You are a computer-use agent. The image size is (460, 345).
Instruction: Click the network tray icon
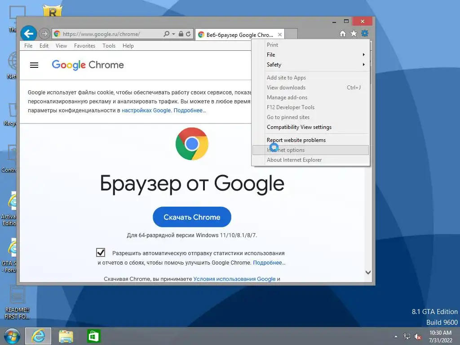[407, 336]
